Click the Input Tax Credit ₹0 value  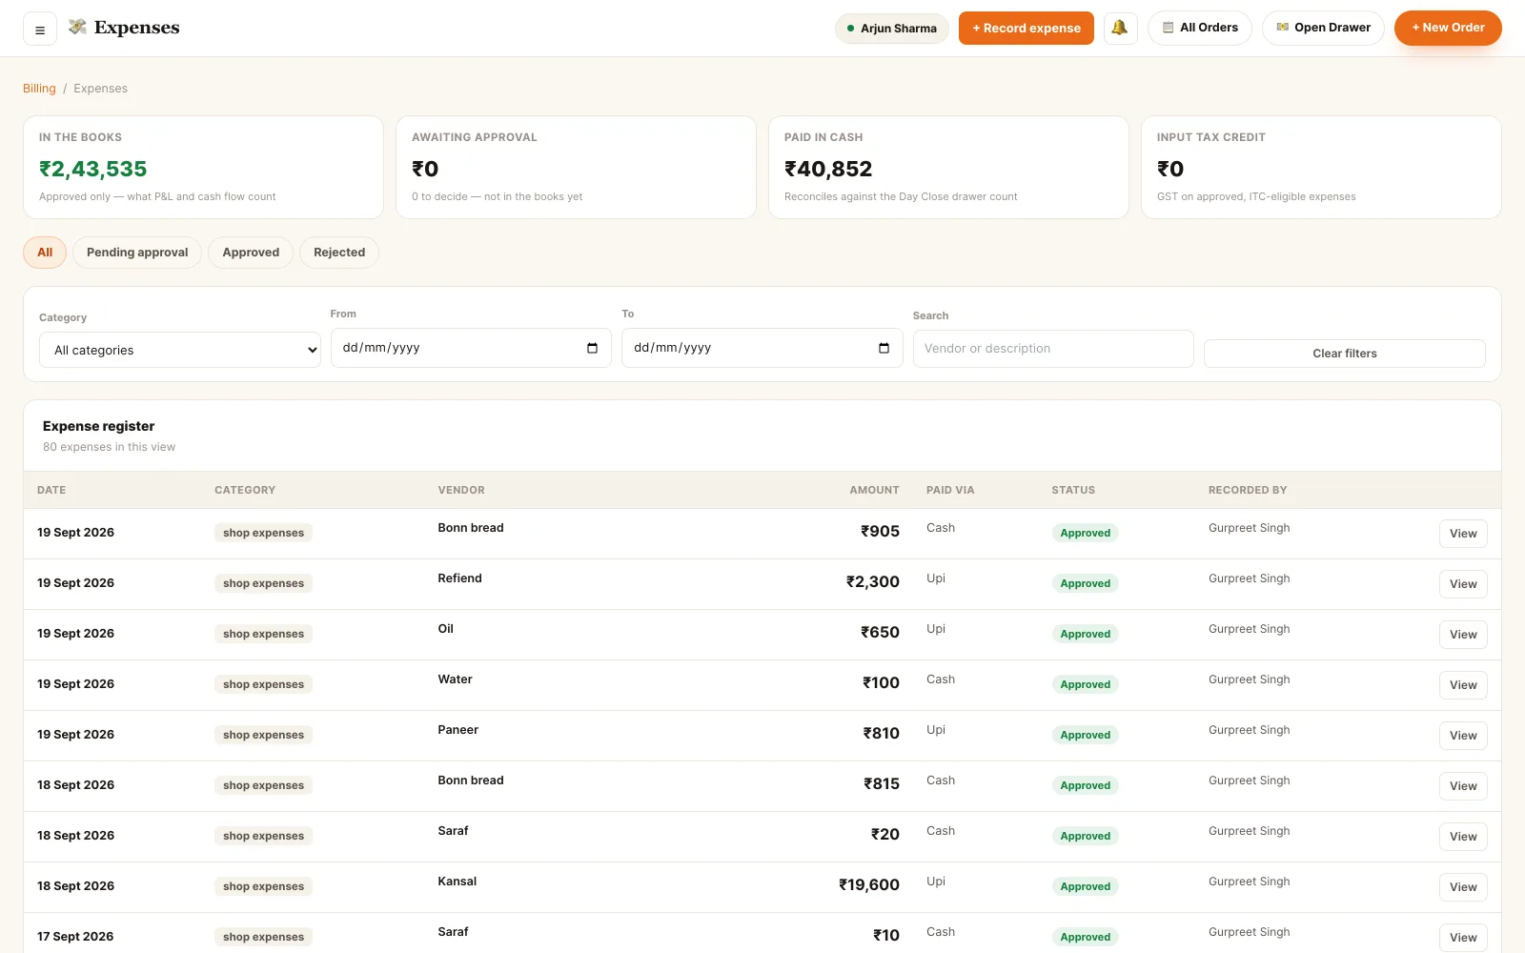pyautogui.click(x=1170, y=169)
